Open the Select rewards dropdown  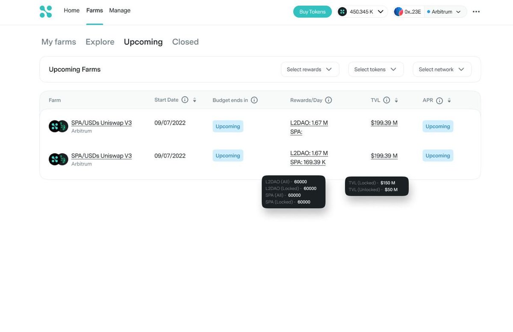click(310, 69)
